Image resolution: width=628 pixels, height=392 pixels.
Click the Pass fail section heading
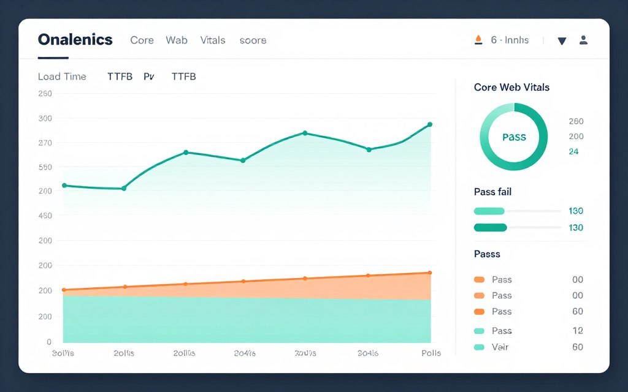[492, 192]
